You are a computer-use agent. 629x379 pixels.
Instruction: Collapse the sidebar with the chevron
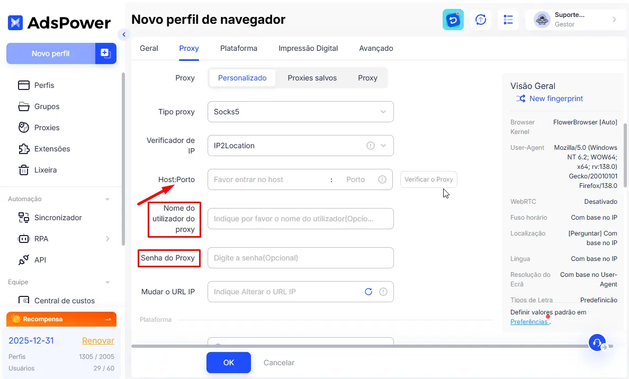point(123,34)
